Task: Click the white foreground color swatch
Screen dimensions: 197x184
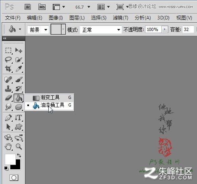Action: (x=10, y=159)
